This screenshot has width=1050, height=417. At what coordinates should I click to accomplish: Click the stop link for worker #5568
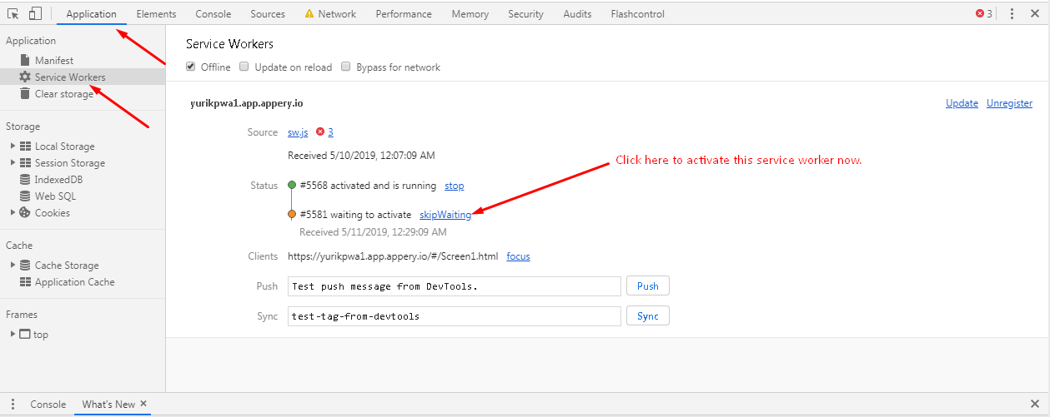tap(454, 186)
